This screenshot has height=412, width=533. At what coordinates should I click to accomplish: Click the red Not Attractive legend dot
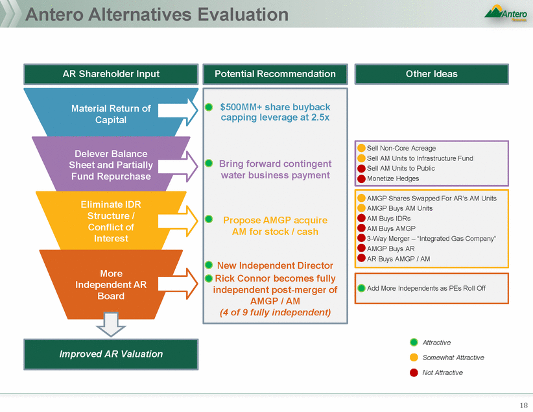pyautogui.click(x=413, y=372)
